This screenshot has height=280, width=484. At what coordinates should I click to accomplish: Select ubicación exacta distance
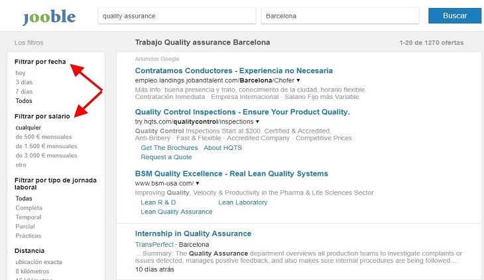tap(38, 262)
